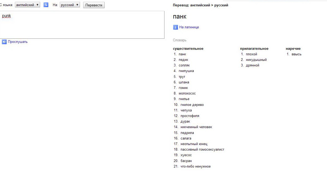Open the source language dropdown (английский)
327x171 pixels.
(x=28, y=5)
